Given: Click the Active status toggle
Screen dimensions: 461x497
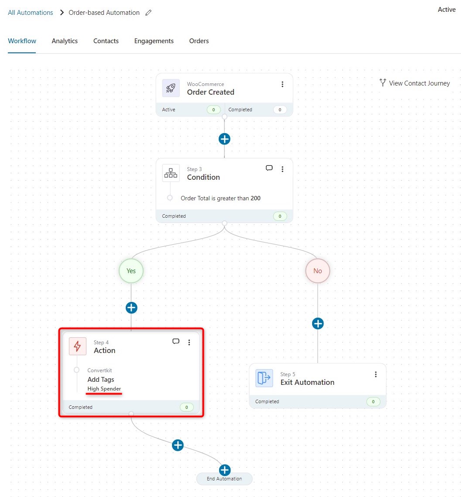Looking at the screenshot, I should 447,9.
